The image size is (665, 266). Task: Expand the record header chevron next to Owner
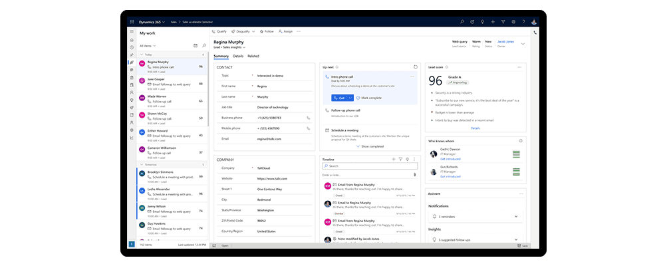[523, 44]
